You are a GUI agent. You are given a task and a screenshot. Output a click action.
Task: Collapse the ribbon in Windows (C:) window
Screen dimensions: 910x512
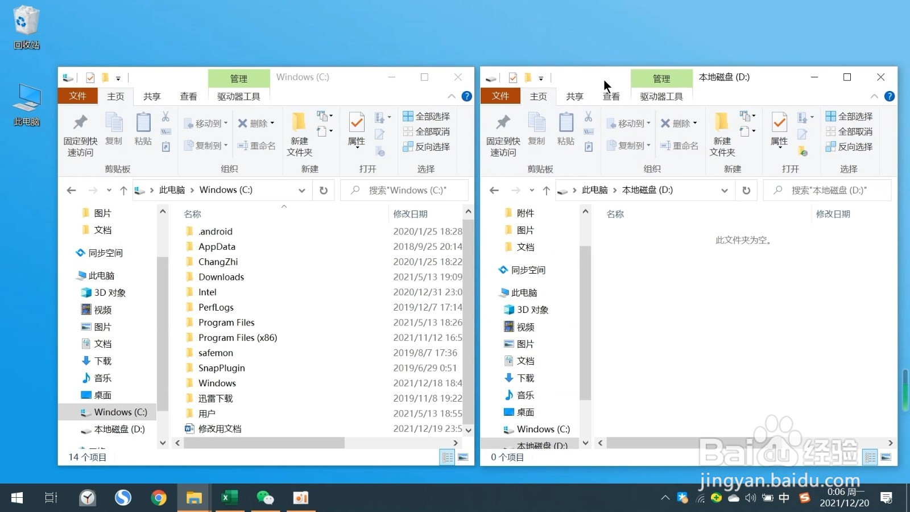click(452, 96)
